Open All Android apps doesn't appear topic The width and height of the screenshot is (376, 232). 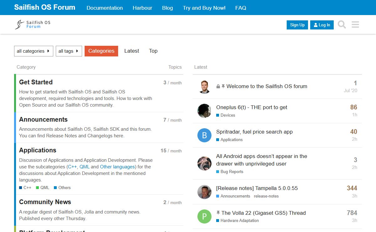[262, 160]
